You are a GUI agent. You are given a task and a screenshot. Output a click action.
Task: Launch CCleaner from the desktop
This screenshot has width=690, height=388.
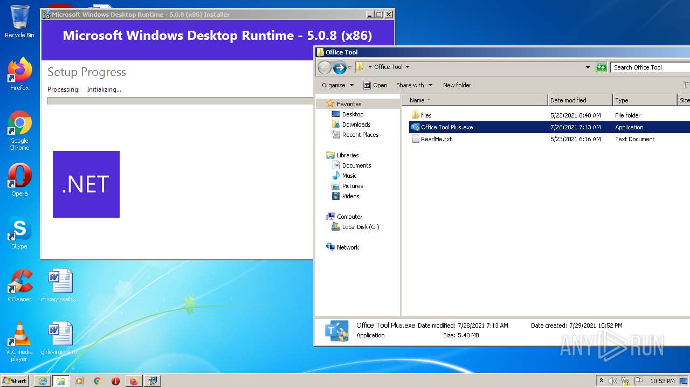pos(19,286)
